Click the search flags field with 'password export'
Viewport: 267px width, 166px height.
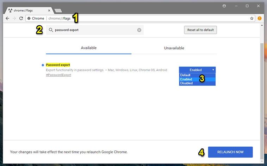95,30
